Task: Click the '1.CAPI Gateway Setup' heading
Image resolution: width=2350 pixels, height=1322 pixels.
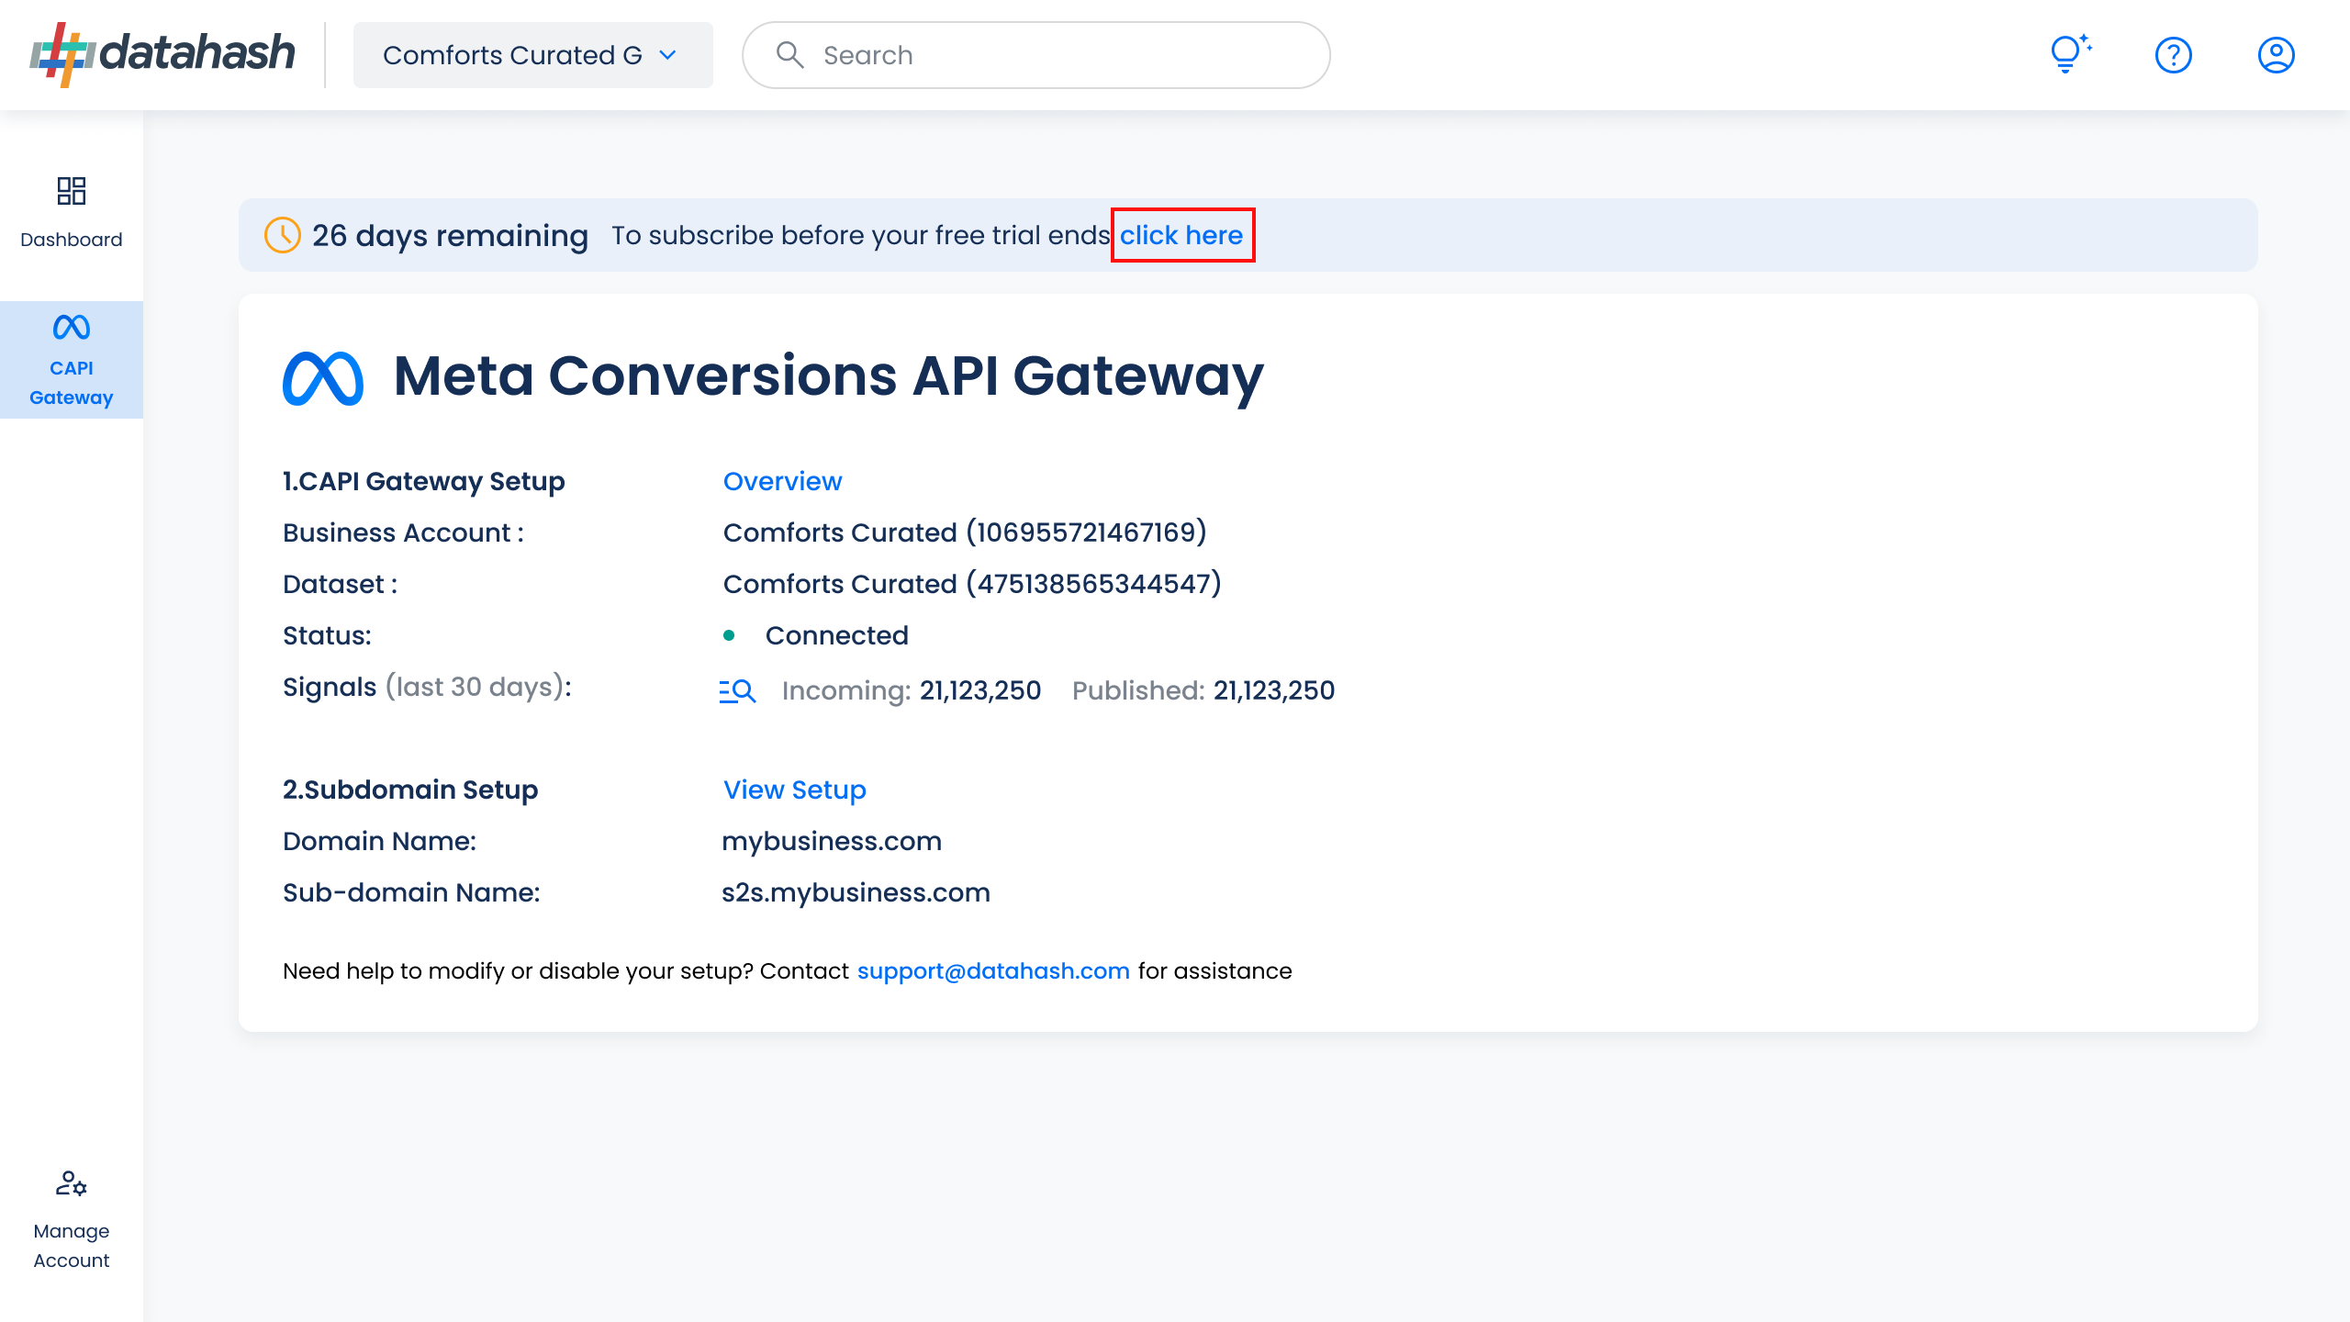Action: coord(423,481)
